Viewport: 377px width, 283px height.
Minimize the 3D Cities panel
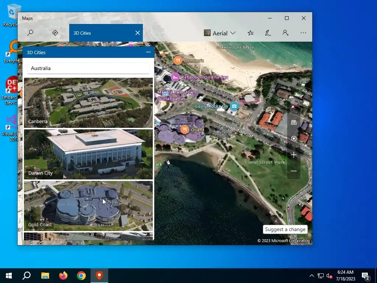click(148, 52)
